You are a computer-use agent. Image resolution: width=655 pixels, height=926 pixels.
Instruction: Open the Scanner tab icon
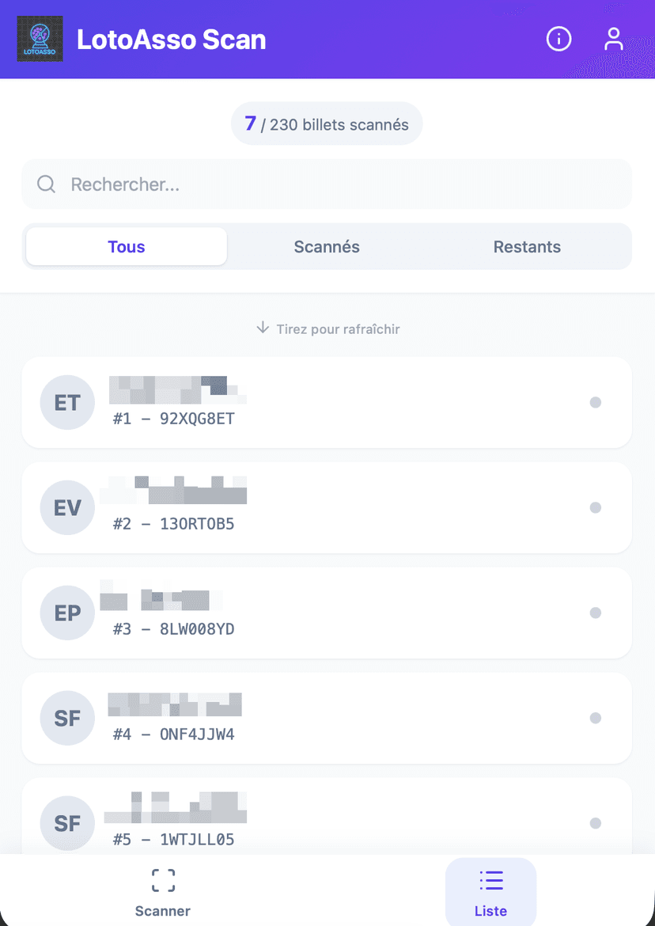[x=163, y=880]
